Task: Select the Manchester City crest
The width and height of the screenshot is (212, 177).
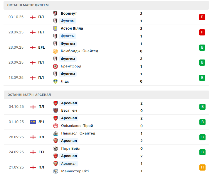Action: pos(55,171)
